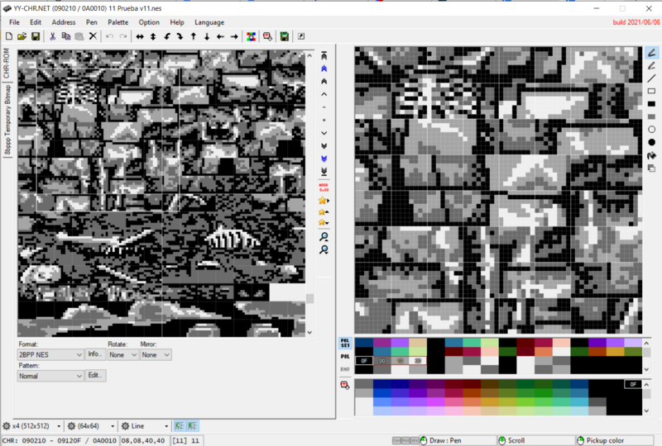662x446 pixels.
Task: Open the Format 2BPP NES dropdown
Action: [50, 355]
